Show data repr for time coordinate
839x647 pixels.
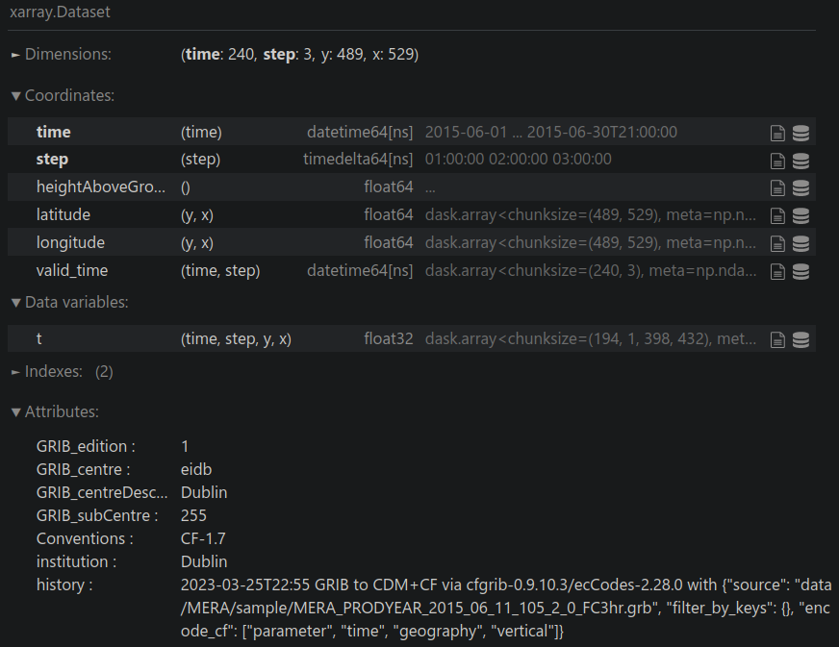[801, 133]
